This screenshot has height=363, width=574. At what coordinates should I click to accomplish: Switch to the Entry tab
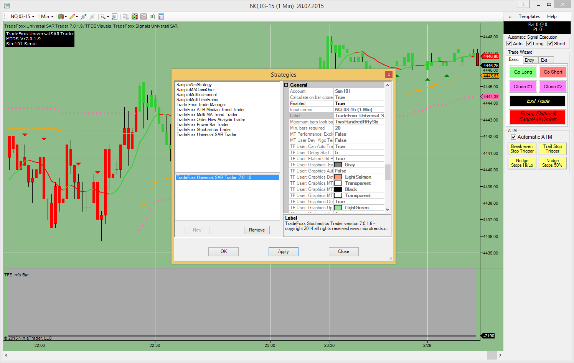pos(529,60)
